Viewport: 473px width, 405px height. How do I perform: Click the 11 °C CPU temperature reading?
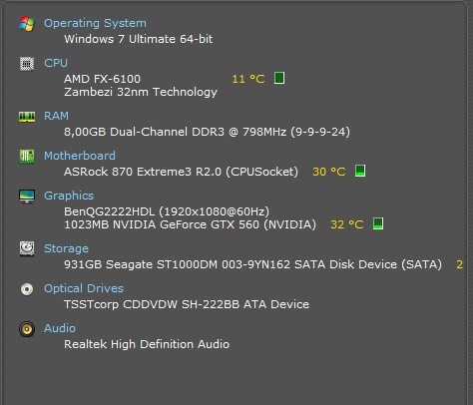(x=248, y=79)
